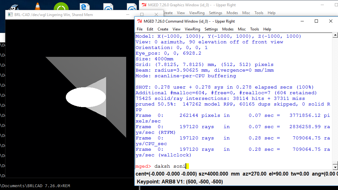Open the VLC cone desktop icon

tap(38, 6)
